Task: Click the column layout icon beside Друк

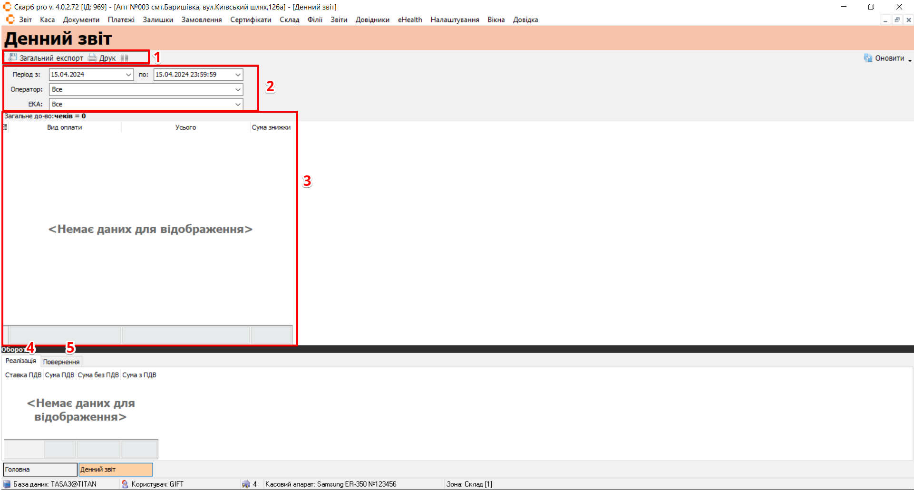Action: tap(125, 58)
